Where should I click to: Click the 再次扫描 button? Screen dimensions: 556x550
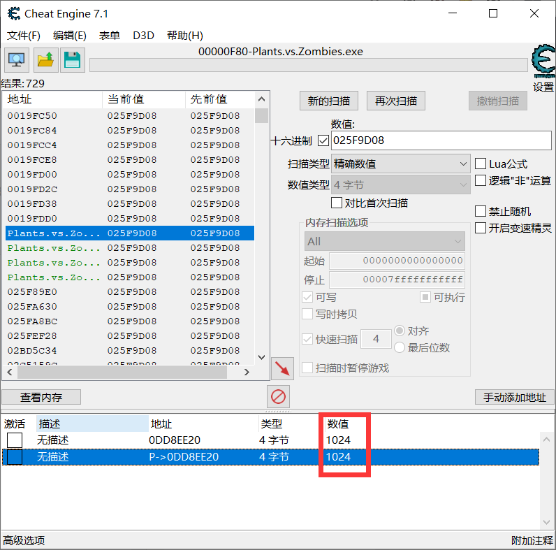(396, 101)
